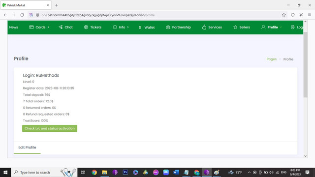Open Task View in taskbar

pyautogui.click(x=83, y=173)
